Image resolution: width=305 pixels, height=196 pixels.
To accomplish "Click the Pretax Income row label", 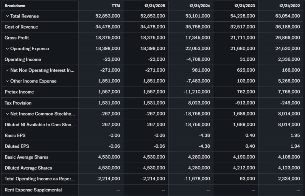I will coord(19,92).
